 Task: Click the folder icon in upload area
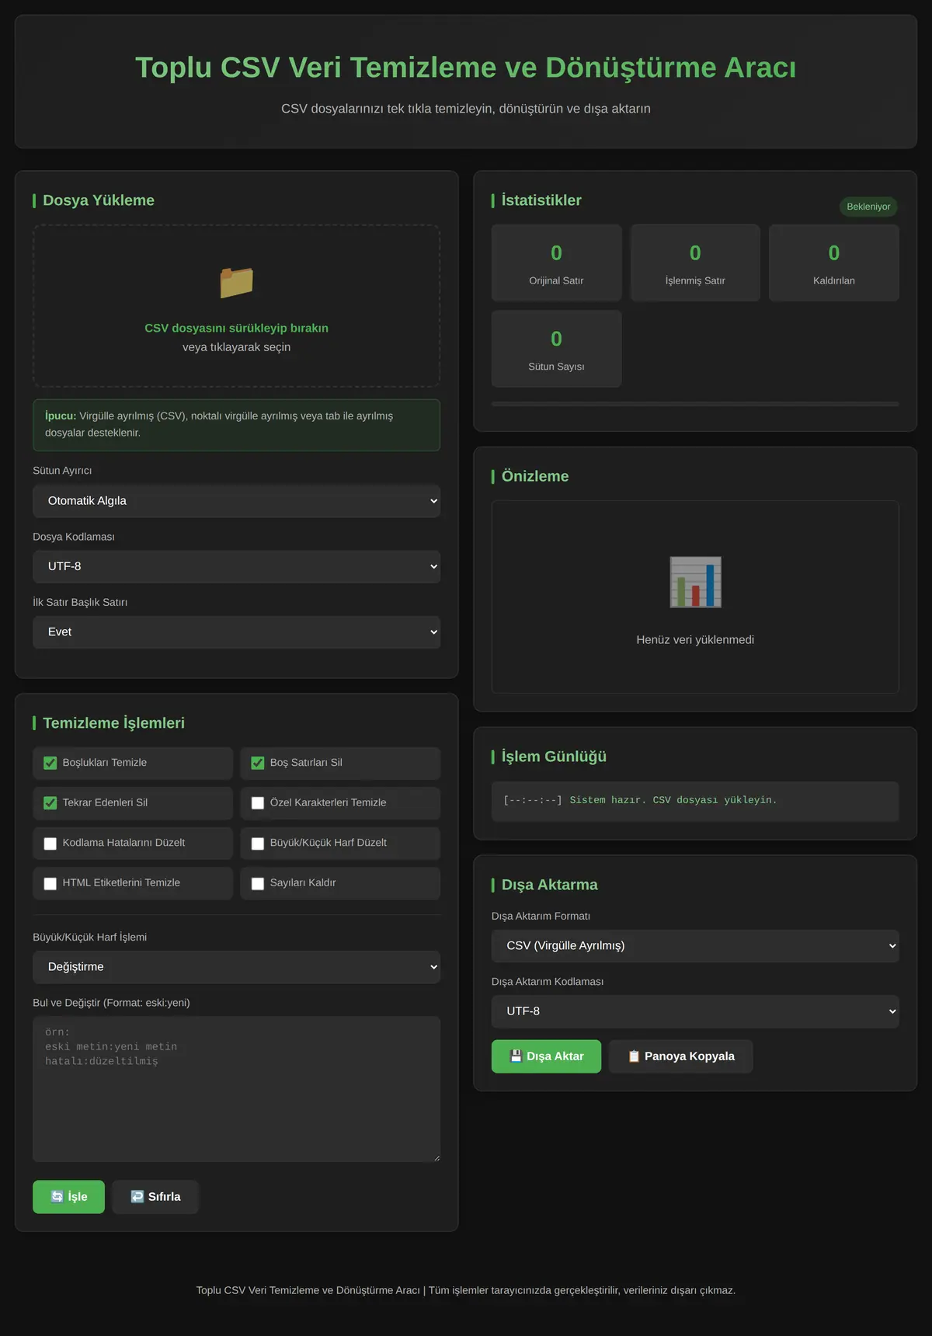point(237,283)
